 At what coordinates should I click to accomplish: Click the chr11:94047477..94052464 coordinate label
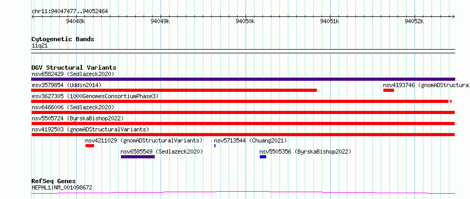coord(70,12)
